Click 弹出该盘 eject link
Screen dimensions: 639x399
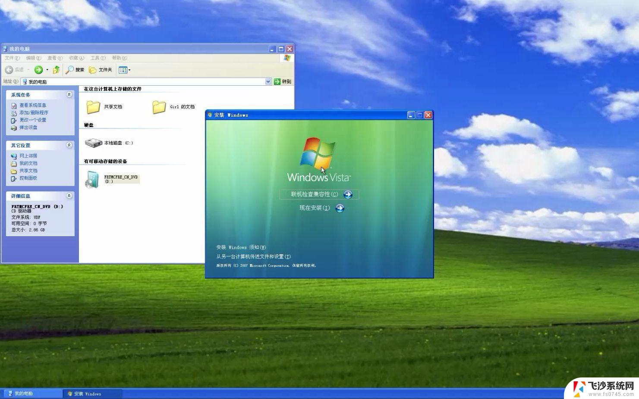click(x=28, y=127)
